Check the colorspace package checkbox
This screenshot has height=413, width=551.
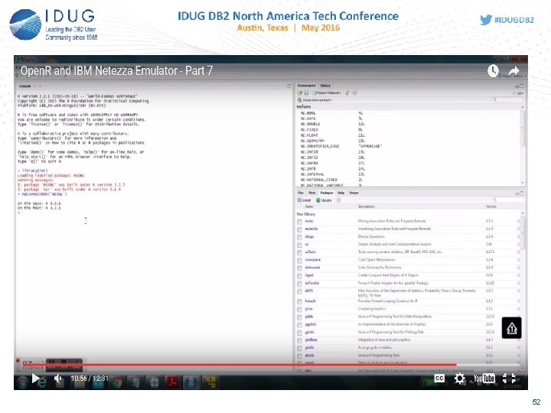[299, 260]
